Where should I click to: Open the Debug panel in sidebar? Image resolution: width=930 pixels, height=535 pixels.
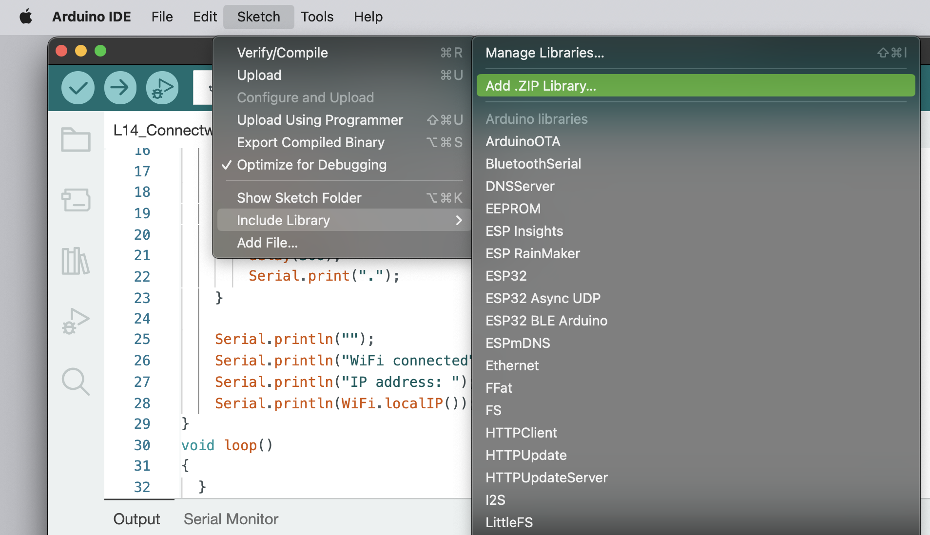(76, 321)
